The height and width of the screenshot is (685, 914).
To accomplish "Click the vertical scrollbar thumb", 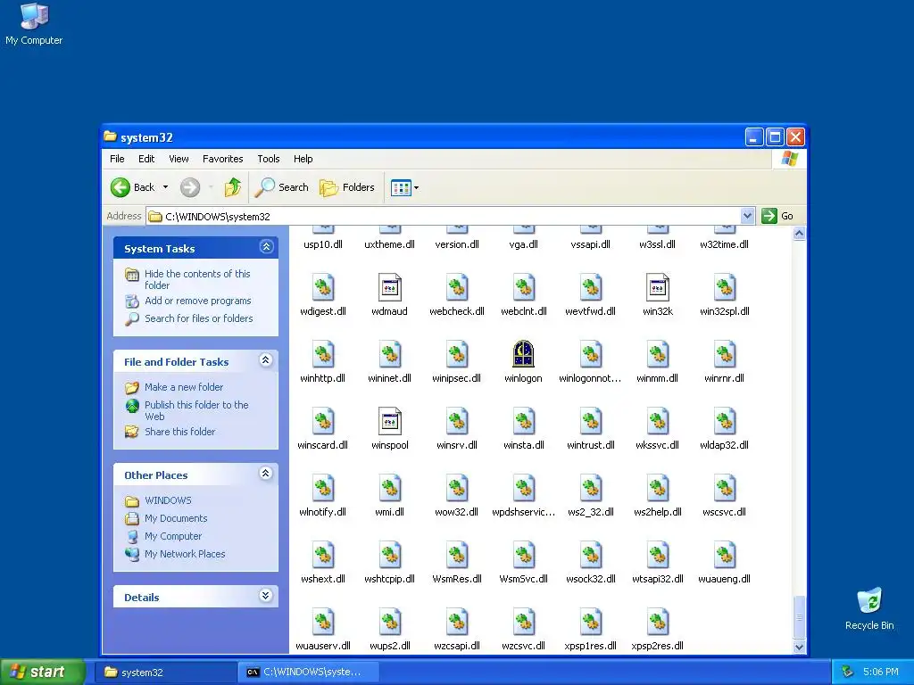I will coord(799,617).
